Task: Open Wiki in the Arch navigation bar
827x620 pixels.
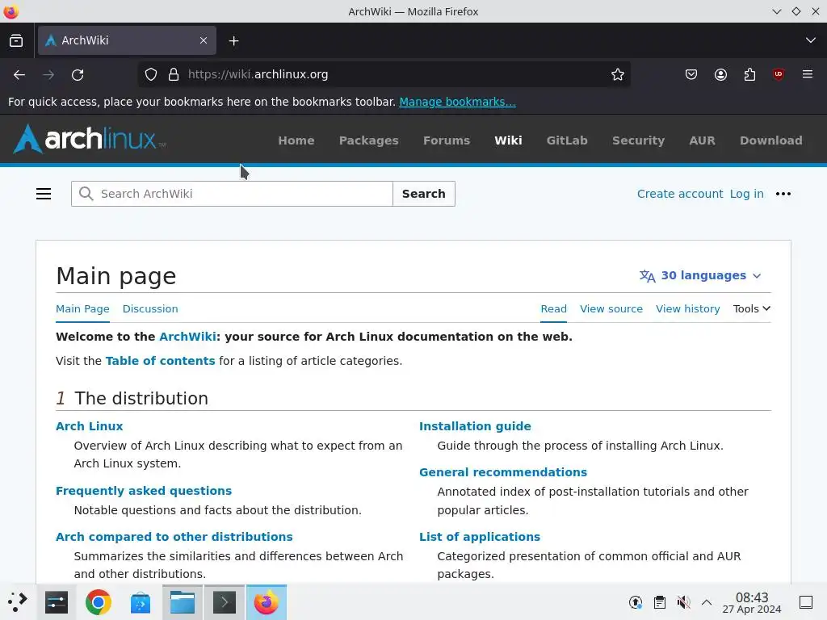Action: [x=508, y=140]
